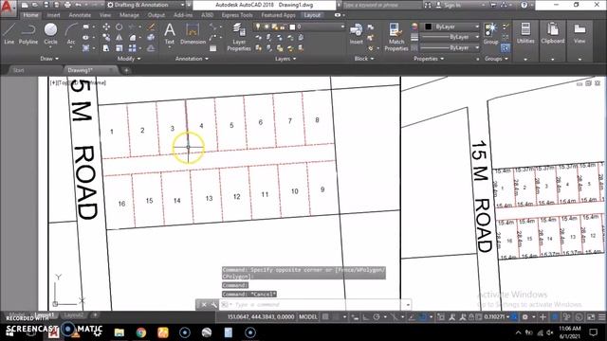The height and width of the screenshot is (341, 607).
Task: Open the Drafting & Annotation workspace dropdown
Action: click(146, 5)
